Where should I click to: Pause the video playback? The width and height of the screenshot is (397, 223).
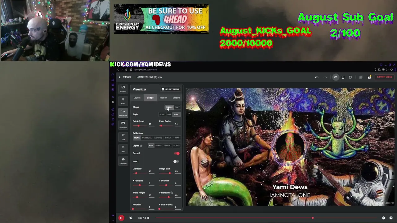coord(121,218)
